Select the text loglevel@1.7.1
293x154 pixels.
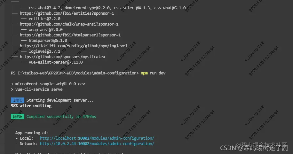[x=44, y=51]
